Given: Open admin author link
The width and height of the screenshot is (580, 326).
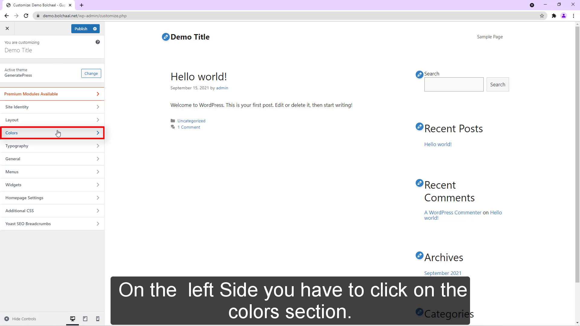Looking at the screenshot, I should [x=222, y=88].
